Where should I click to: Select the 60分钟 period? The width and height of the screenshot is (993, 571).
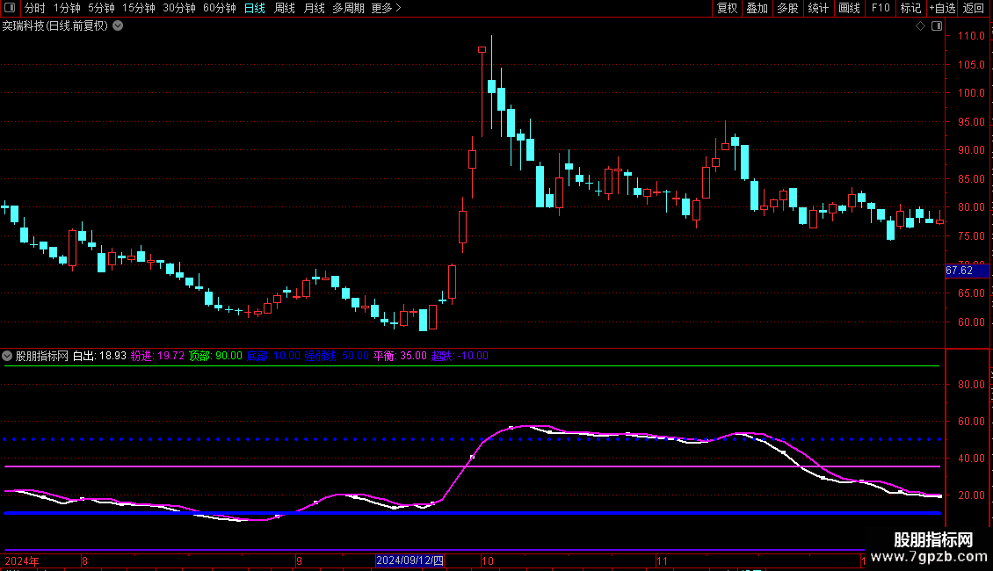220,8
